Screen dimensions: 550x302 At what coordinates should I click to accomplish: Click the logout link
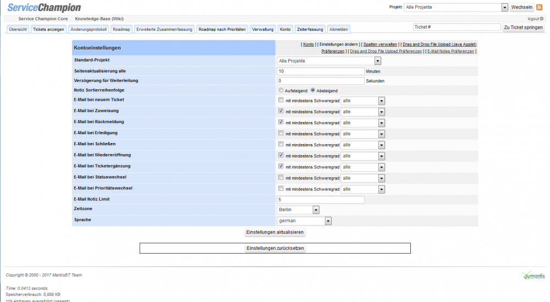coord(535,19)
